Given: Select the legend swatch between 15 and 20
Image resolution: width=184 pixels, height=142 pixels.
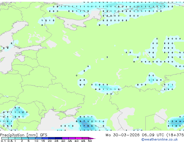Looking at the screenshot, I should click(x=45, y=138).
